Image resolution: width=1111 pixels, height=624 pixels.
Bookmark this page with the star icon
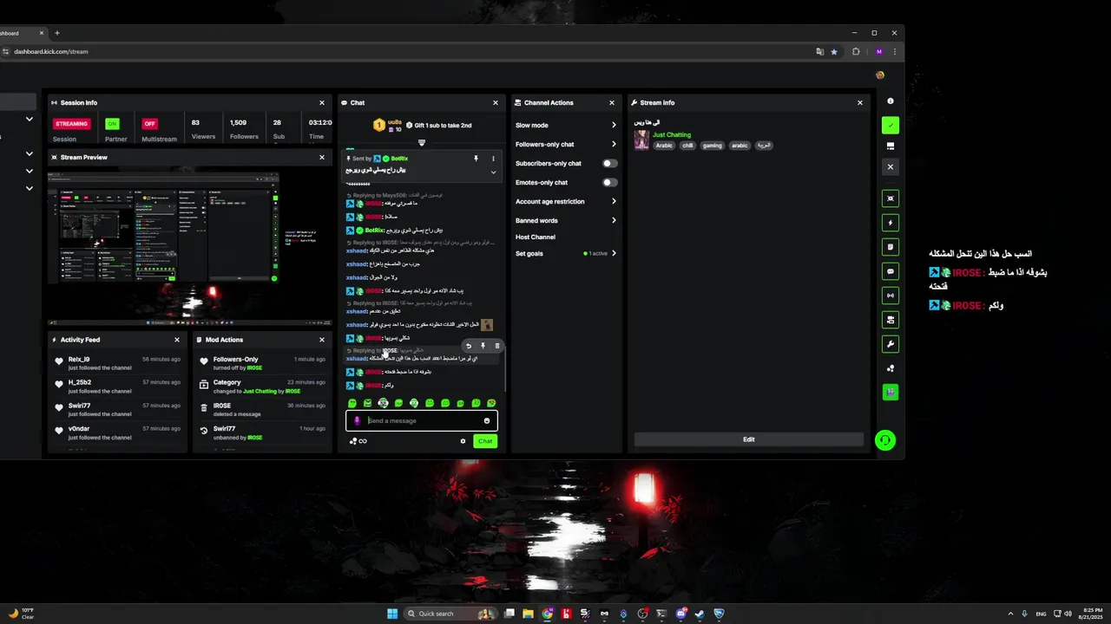coord(834,52)
